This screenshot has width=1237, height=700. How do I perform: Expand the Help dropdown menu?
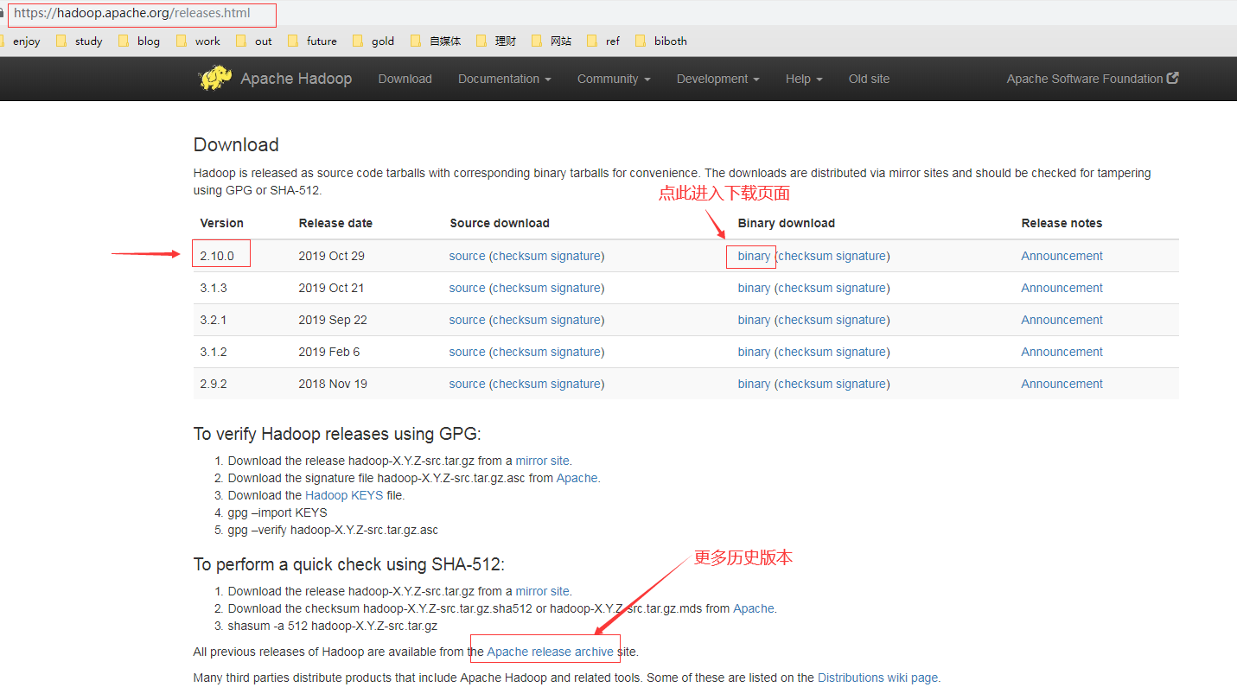(804, 79)
